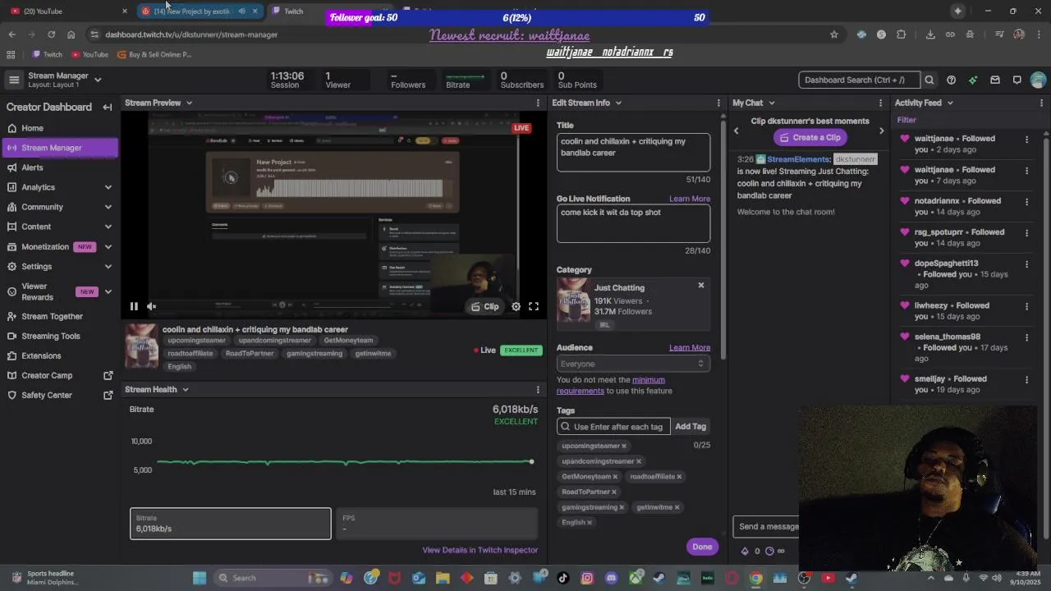Open Stream Together page
The height and width of the screenshot is (591, 1051).
(52, 316)
